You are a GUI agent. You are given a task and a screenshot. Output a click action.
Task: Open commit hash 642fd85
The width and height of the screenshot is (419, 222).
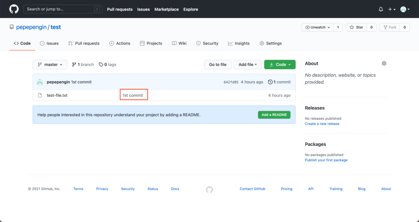click(x=231, y=82)
